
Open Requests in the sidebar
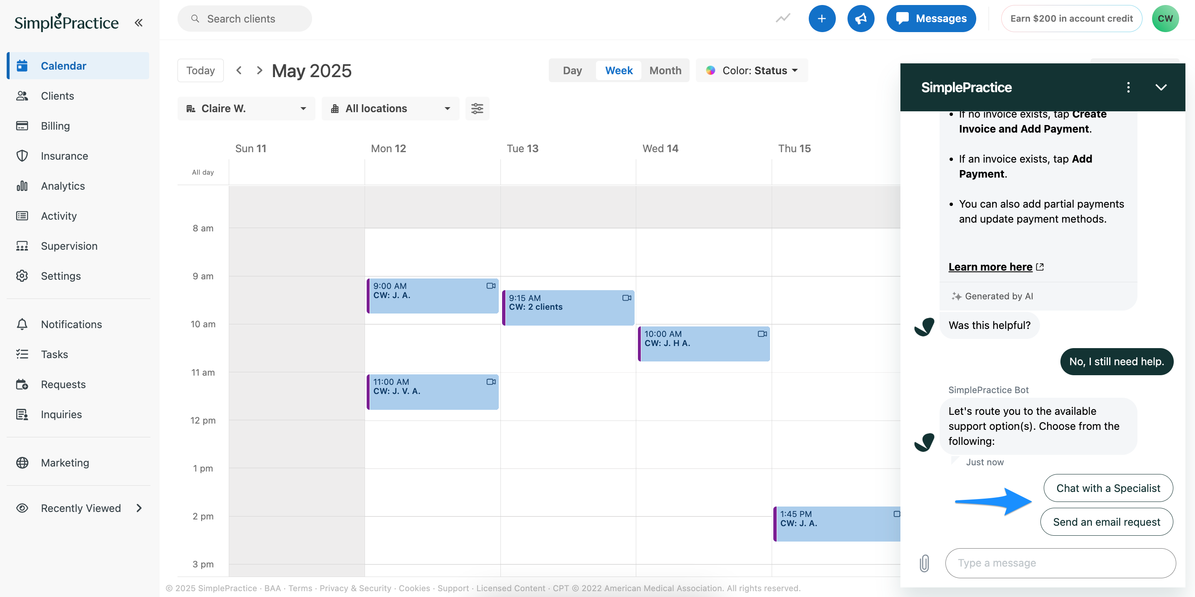click(78, 384)
